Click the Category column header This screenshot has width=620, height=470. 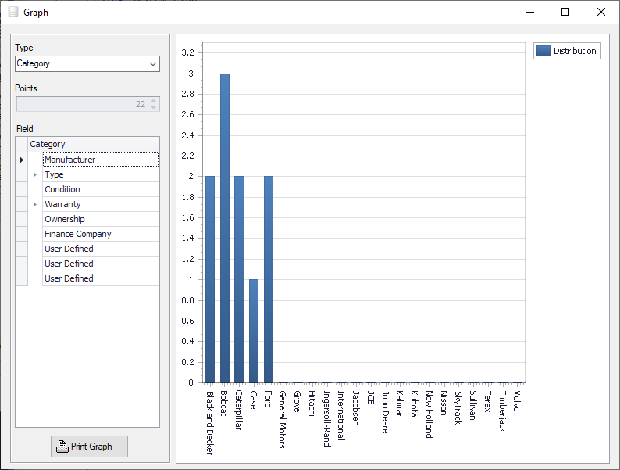94,144
